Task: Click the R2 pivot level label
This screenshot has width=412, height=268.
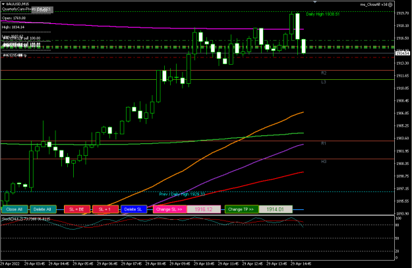Action: point(324,73)
